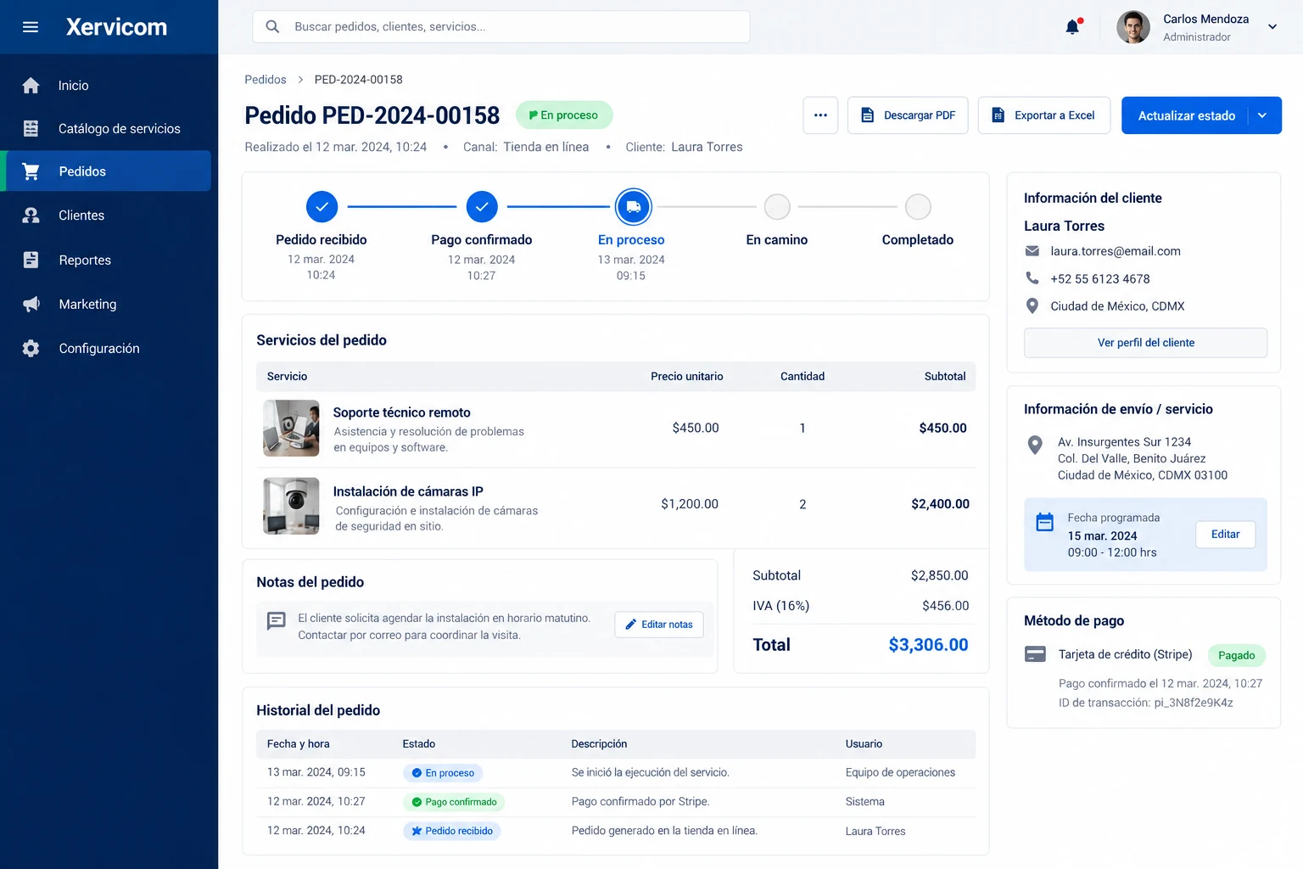Click the phone icon next to customer number
Viewport: 1303px width, 869px height.
point(1032,278)
